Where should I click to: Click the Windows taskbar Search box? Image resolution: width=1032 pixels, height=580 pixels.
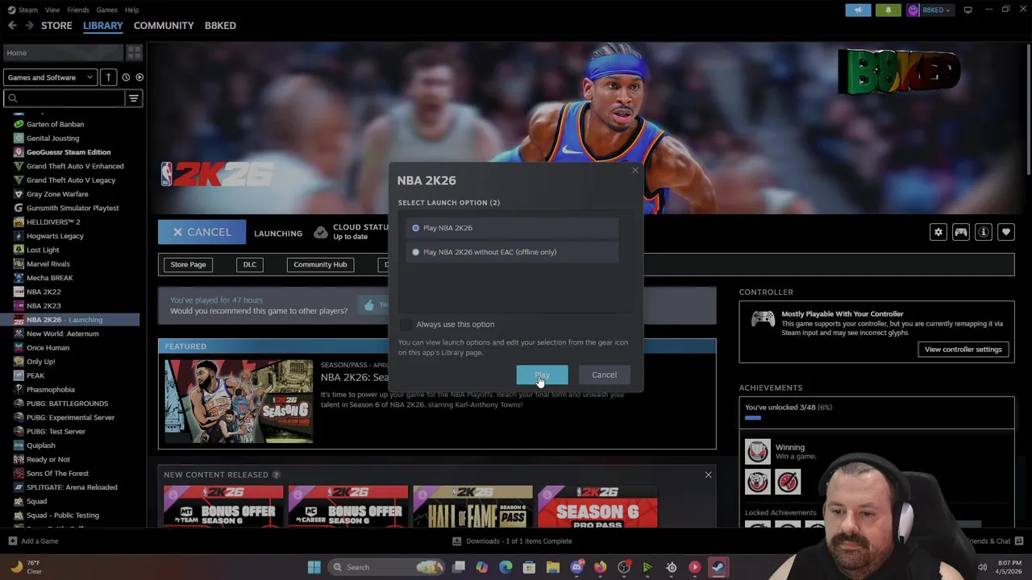pos(387,567)
